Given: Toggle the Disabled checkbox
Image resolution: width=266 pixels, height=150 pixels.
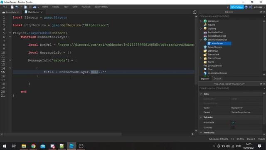Looking at the screenshot, I should [x=233, y=127].
